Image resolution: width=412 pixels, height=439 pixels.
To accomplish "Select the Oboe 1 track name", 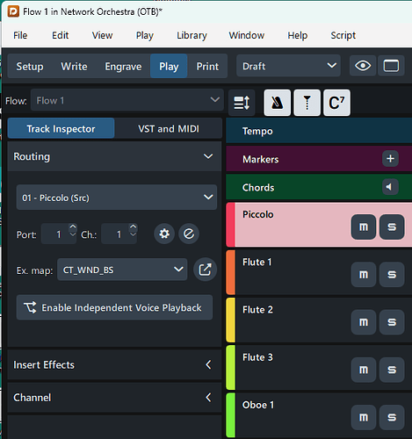I will 258,405.
